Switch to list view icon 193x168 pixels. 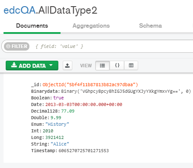[102, 66]
